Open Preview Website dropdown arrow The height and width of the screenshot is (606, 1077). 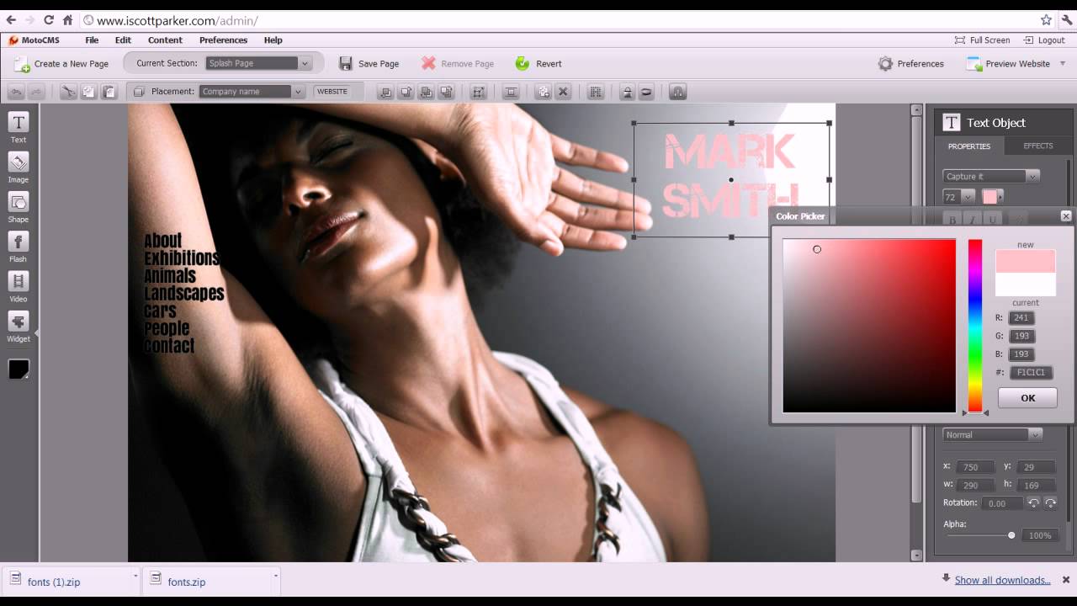pos(1063,64)
